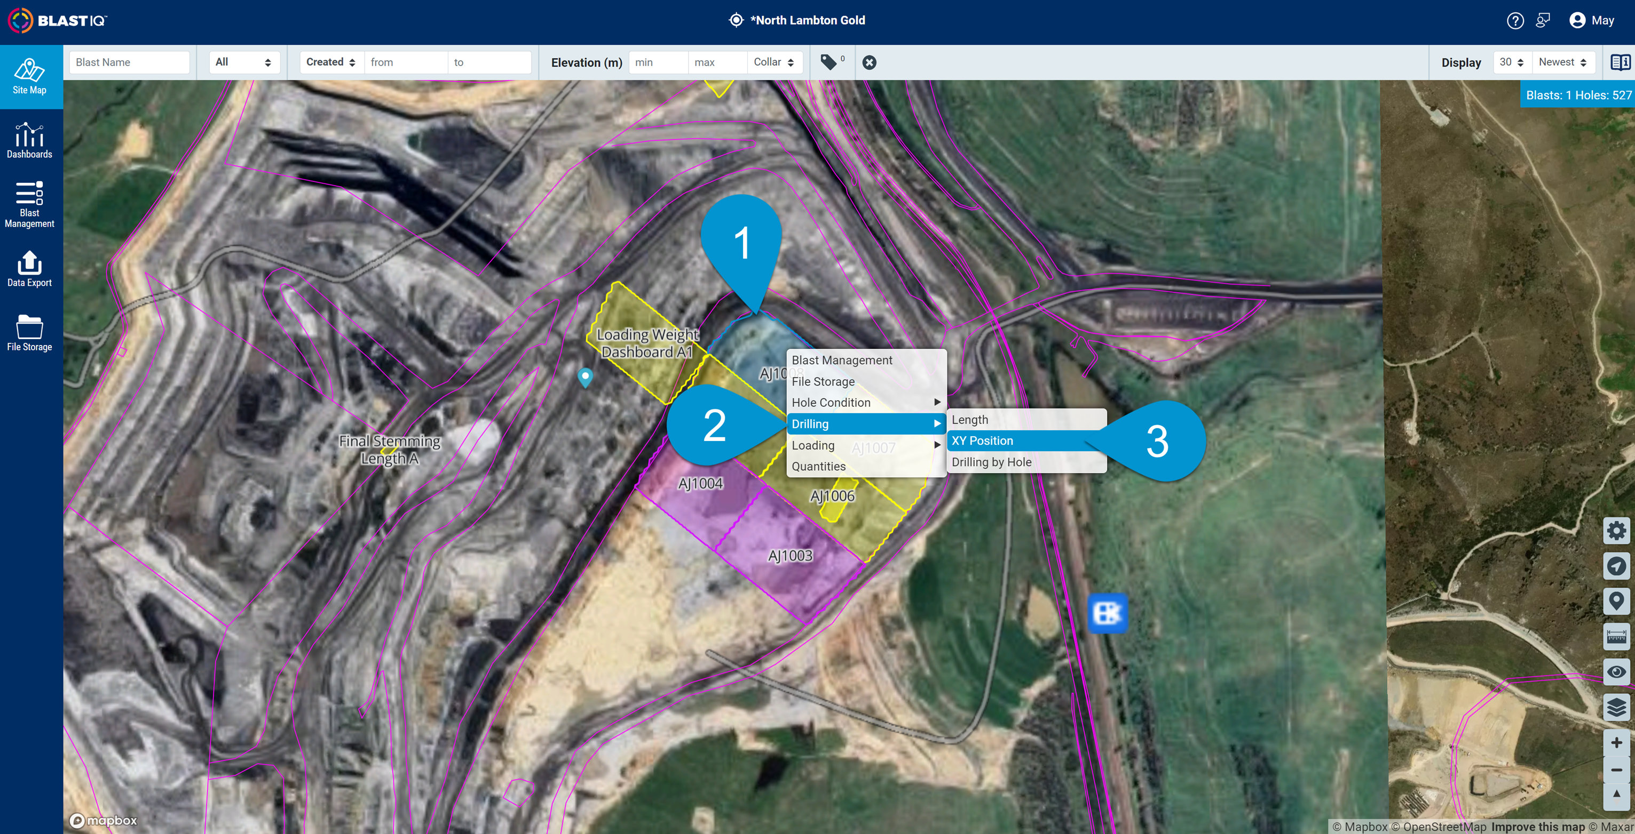Clear filters with the X circle icon

[x=870, y=62]
